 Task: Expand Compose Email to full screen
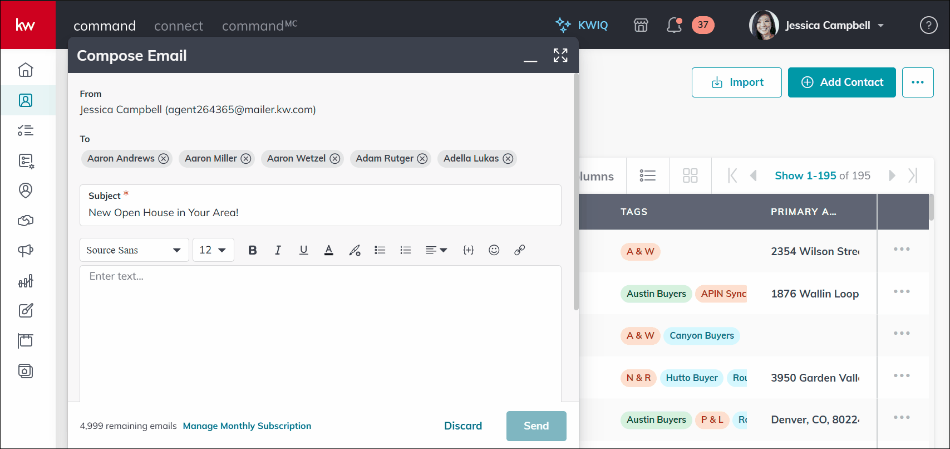pos(560,55)
